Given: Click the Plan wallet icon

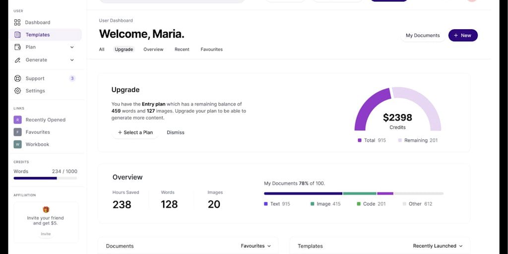Looking at the screenshot, I should [x=17, y=47].
